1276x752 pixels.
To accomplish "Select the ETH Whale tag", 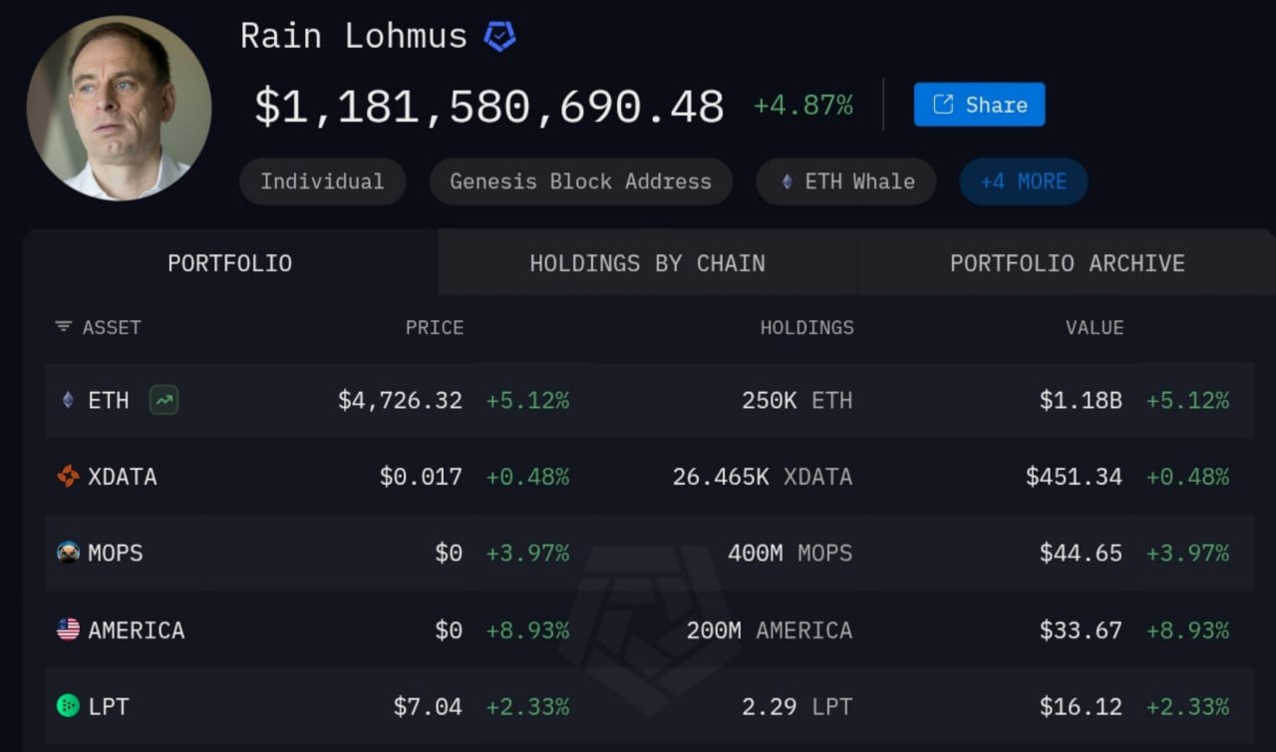I will pyautogui.click(x=846, y=182).
